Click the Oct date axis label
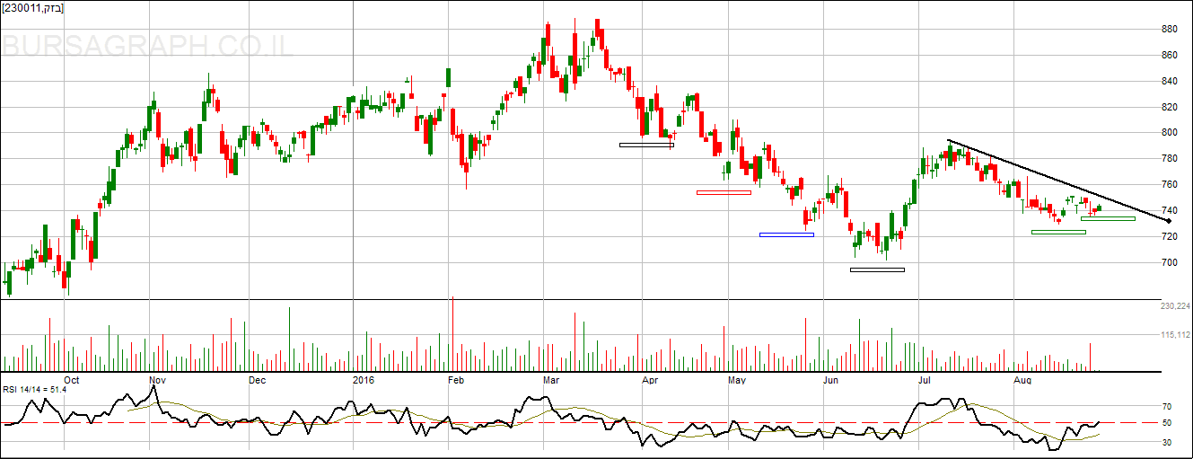Screen dimensions: 1193x459 73,380
